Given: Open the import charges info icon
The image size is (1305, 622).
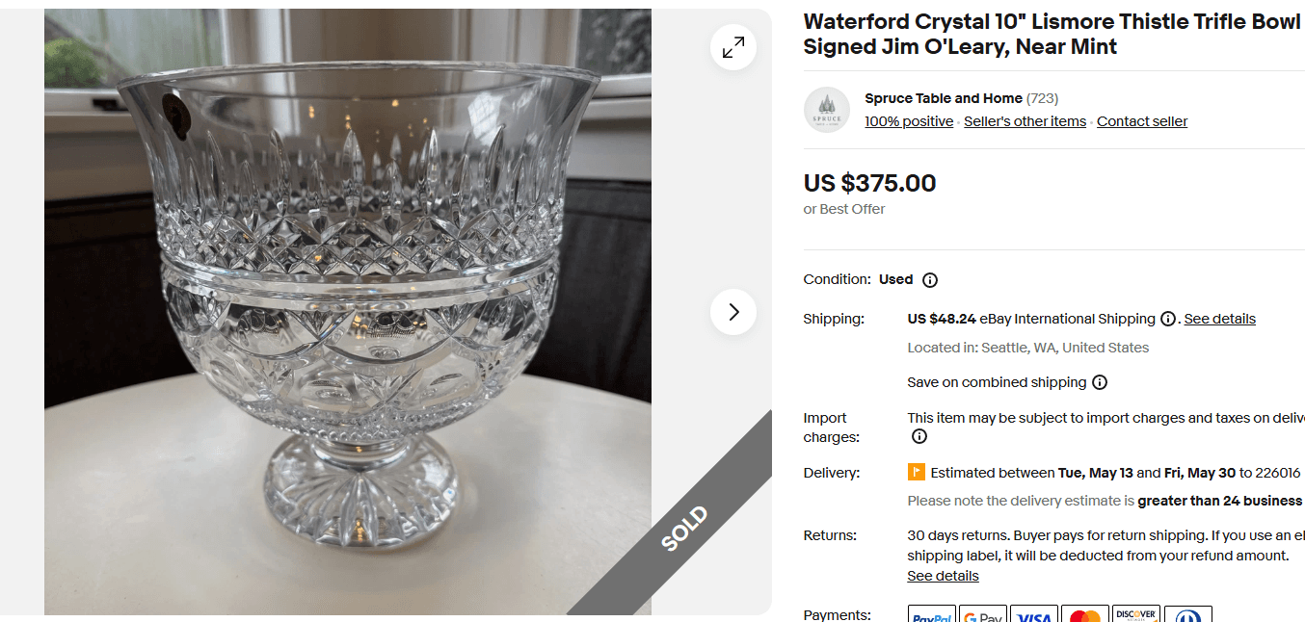Looking at the screenshot, I should [x=919, y=436].
